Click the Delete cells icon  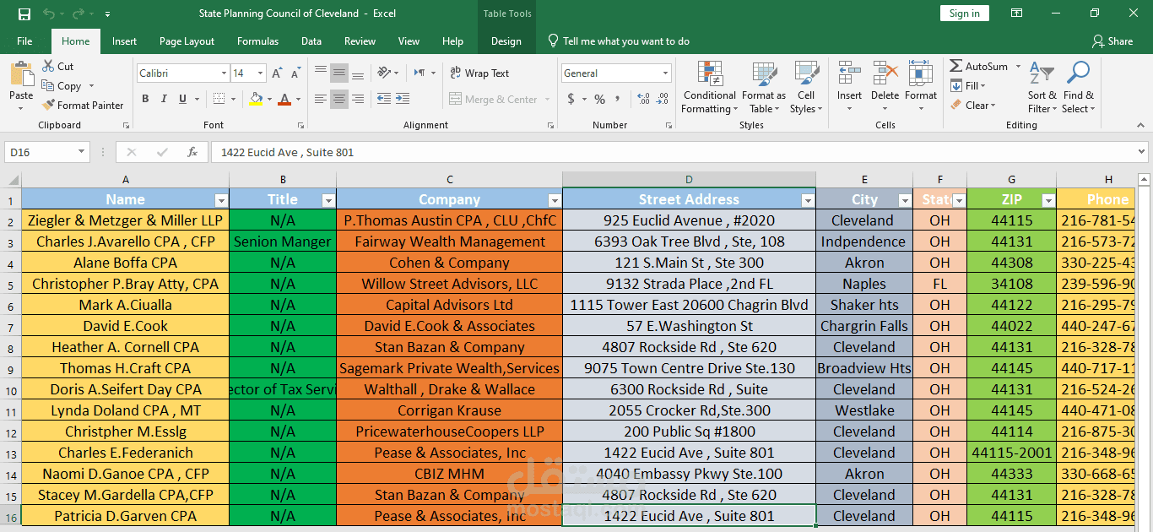click(x=885, y=73)
